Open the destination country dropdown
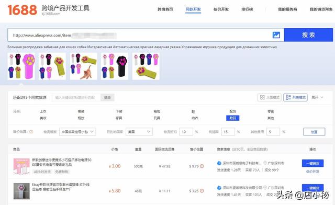The image size is (335, 205). tap(139, 132)
